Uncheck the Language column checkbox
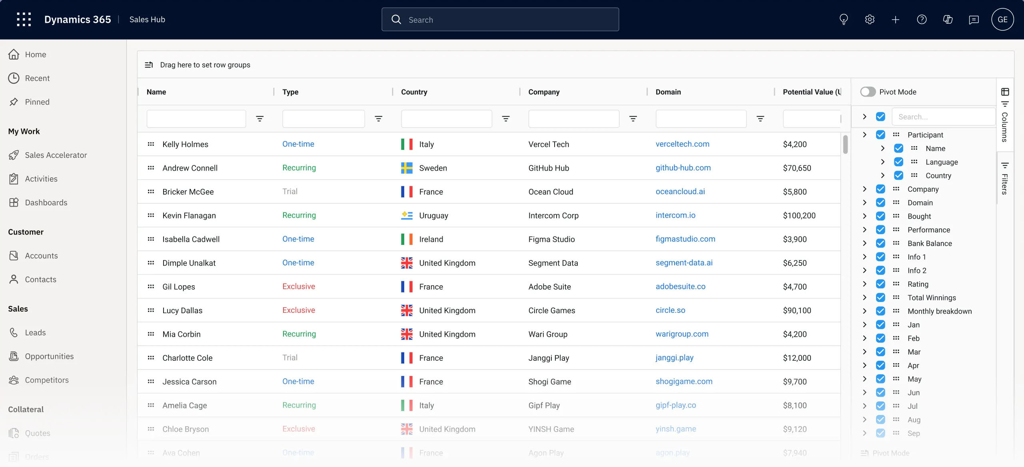 [898, 162]
